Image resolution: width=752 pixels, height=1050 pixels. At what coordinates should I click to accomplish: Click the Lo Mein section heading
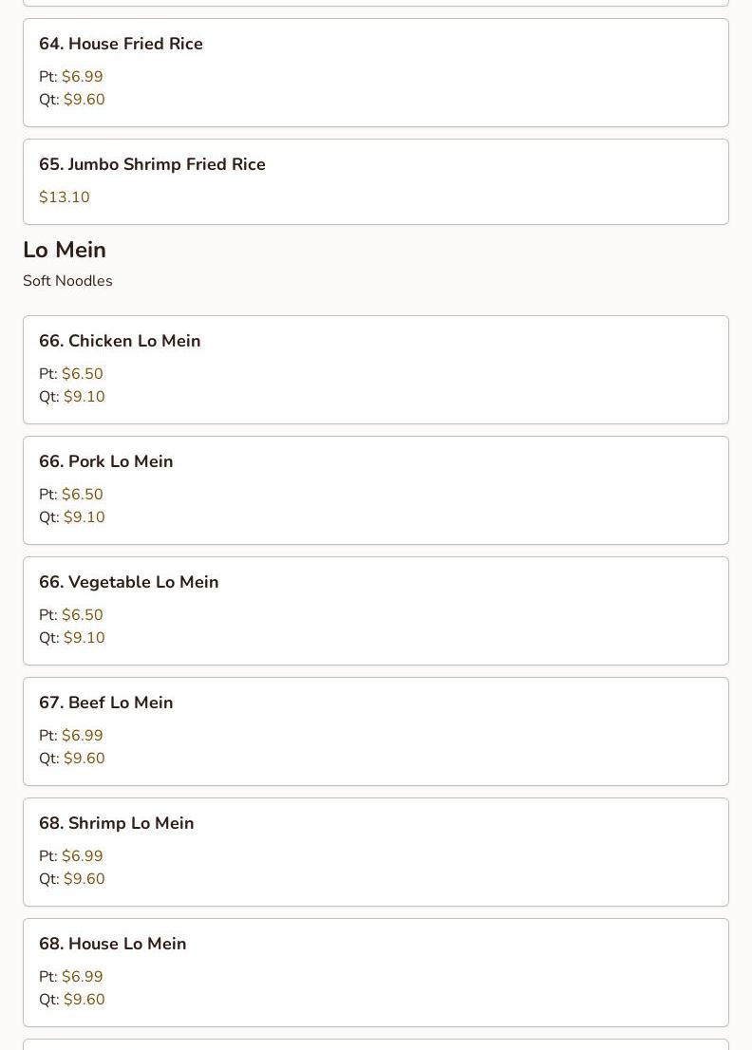coord(65,250)
